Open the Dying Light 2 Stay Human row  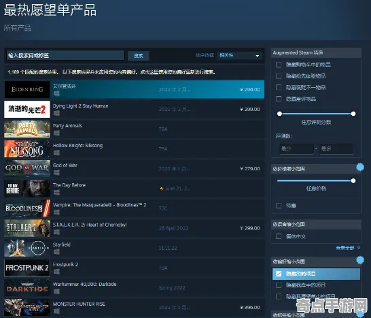134,110
